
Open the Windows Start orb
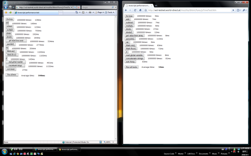point(4,151)
